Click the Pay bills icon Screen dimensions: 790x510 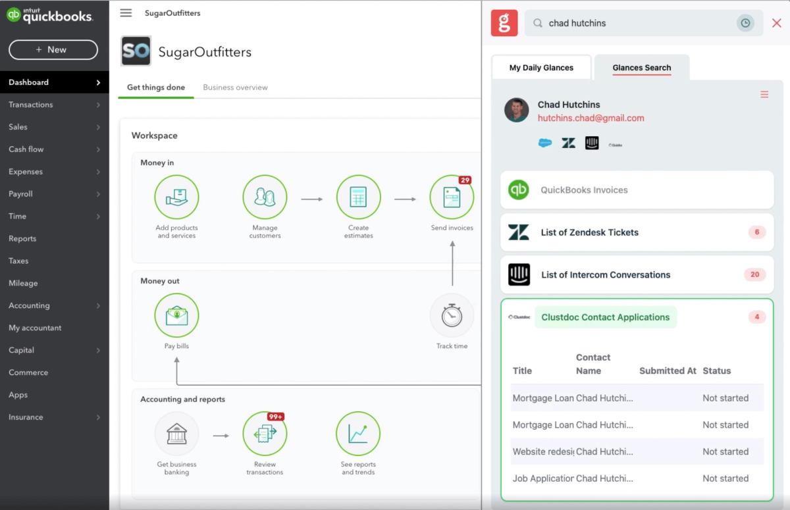click(x=176, y=315)
